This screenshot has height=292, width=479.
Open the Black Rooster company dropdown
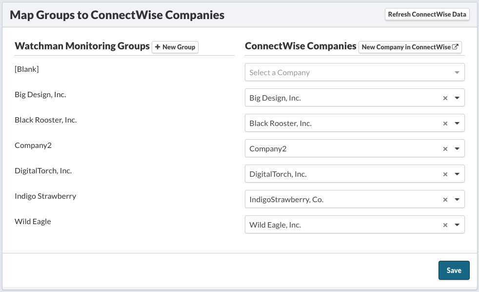point(458,123)
